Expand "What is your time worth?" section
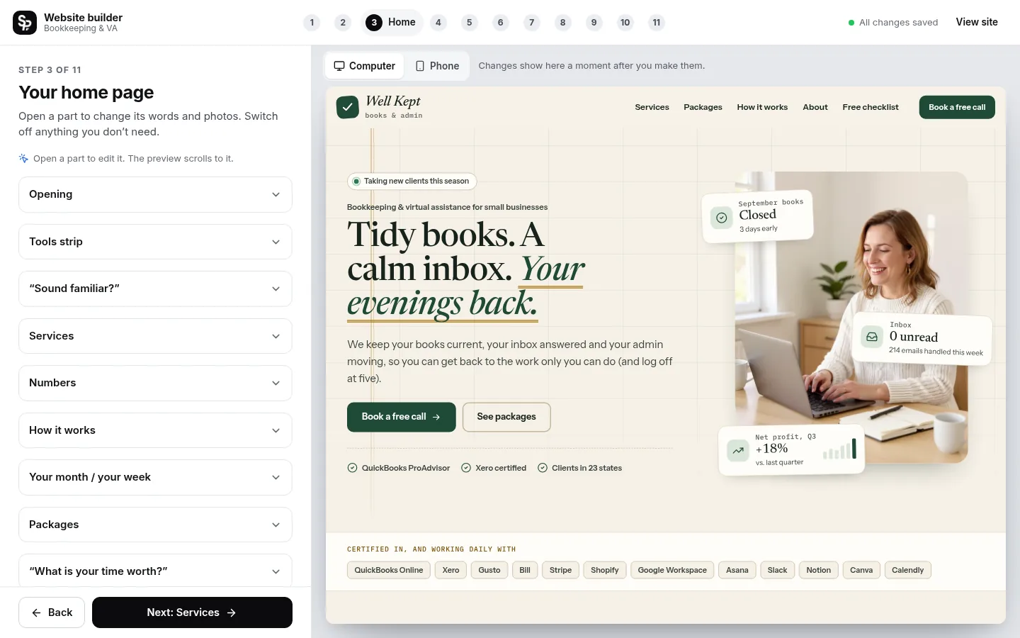The width and height of the screenshot is (1020, 638). click(155, 571)
